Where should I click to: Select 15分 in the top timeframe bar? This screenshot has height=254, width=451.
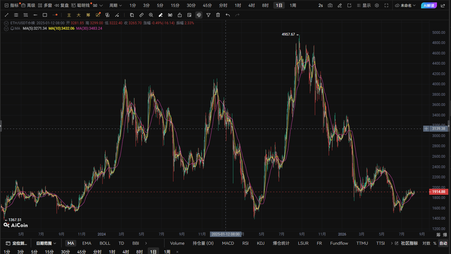(175, 5)
